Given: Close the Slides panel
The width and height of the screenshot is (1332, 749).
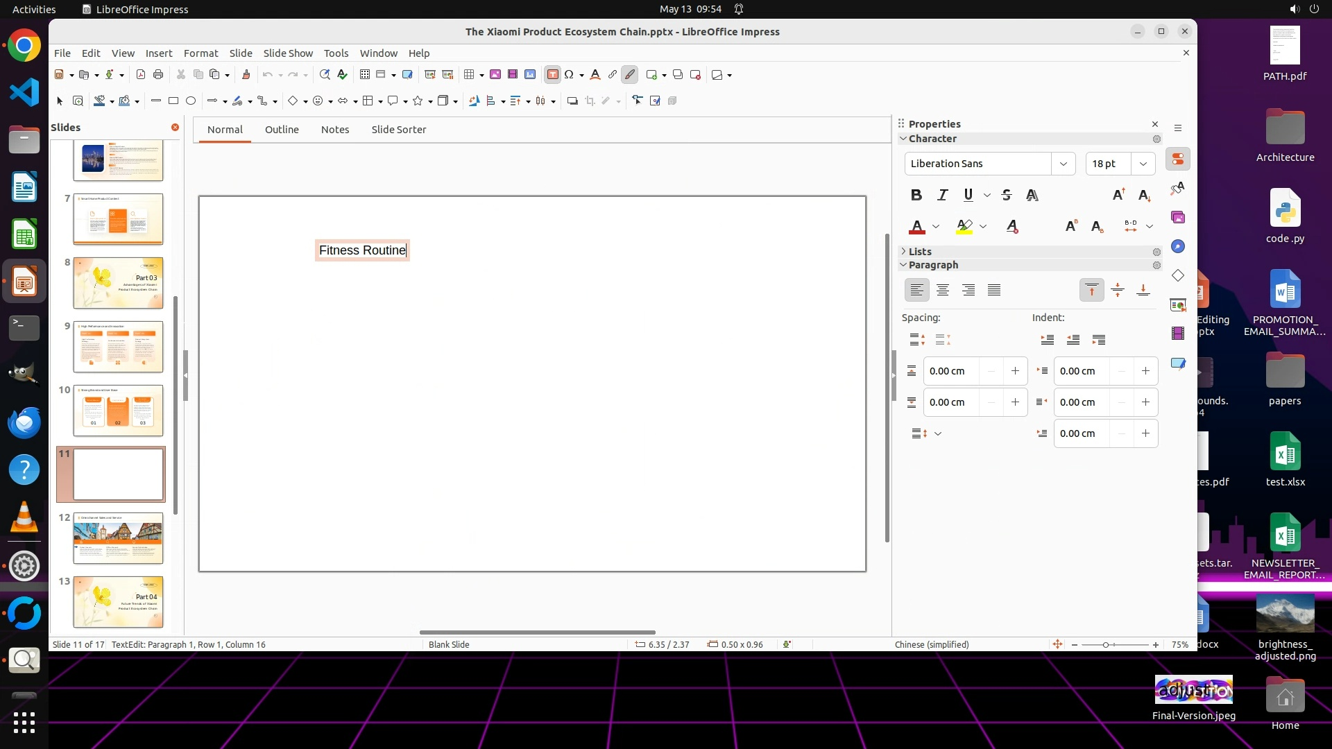Looking at the screenshot, I should coord(175,128).
